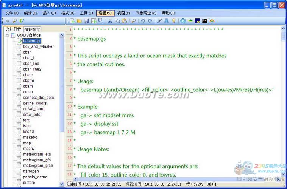The width and height of the screenshot is (287, 189).
Task: Select draw_pdsi script file
Action: (x=32, y=115)
